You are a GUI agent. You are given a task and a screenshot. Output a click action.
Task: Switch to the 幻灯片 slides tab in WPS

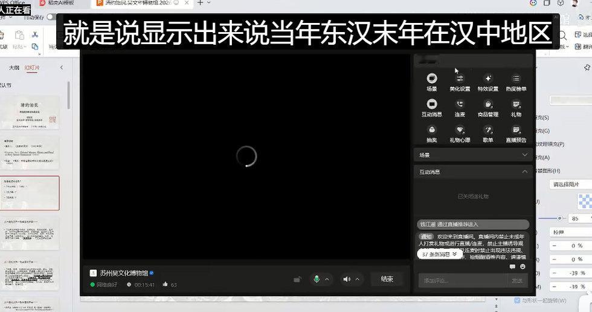point(31,68)
